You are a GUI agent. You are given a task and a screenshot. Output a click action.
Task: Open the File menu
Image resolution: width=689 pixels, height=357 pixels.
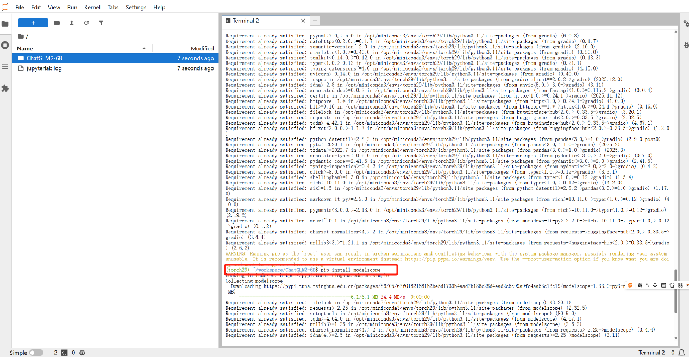coord(20,8)
